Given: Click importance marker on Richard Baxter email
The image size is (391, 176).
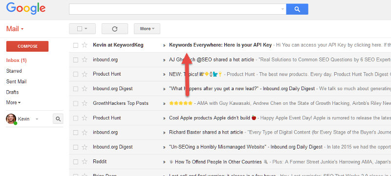Looking at the screenshot, I should [164, 133].
